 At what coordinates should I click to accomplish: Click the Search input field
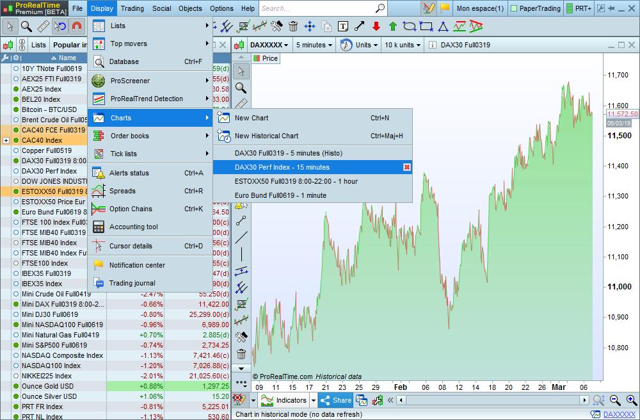[323, 8]
